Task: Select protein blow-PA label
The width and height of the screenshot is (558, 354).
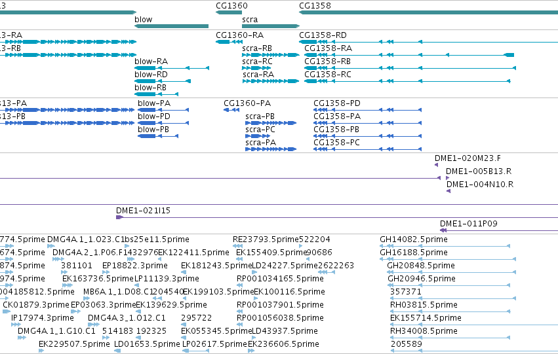Action: coord(154,103)
